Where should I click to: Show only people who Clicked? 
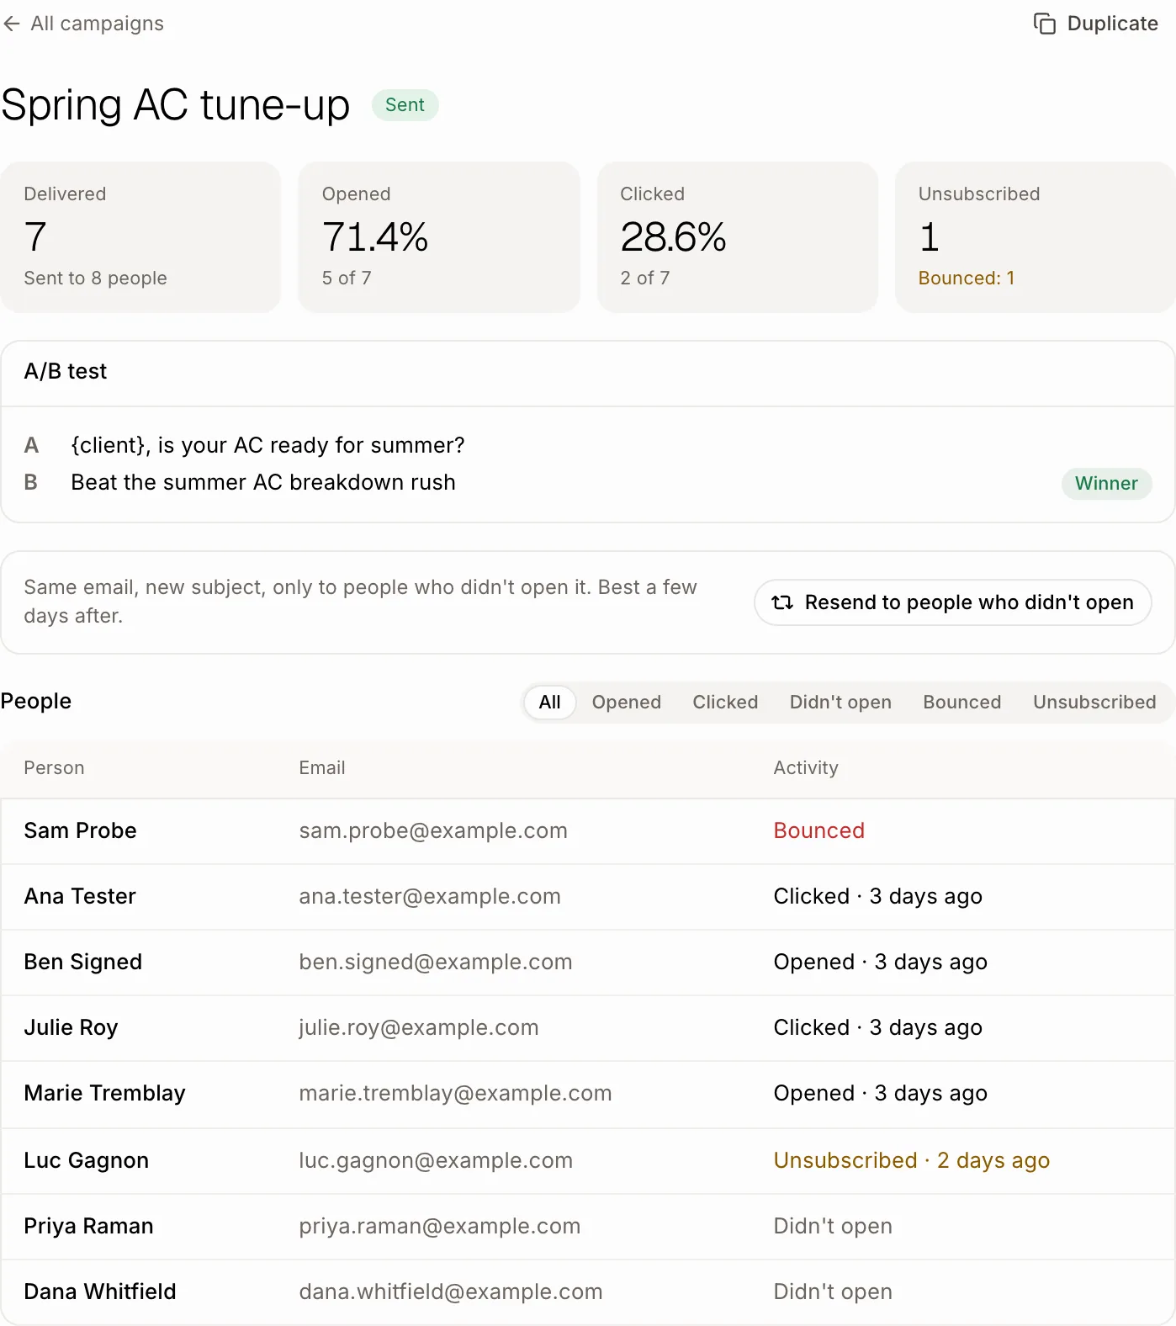pos(725,703)
